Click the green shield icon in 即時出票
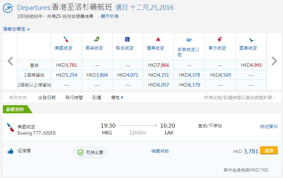 81,152
